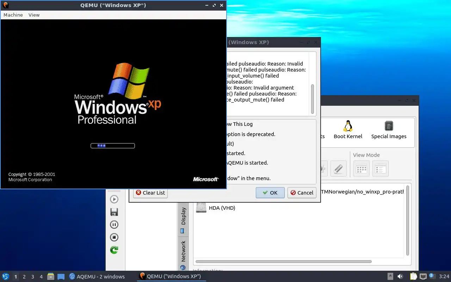Click Cancel in the log dialog

(302, 192)
